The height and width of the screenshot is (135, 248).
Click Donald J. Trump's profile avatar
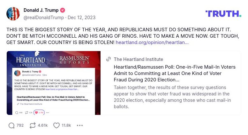pos(13,13)
